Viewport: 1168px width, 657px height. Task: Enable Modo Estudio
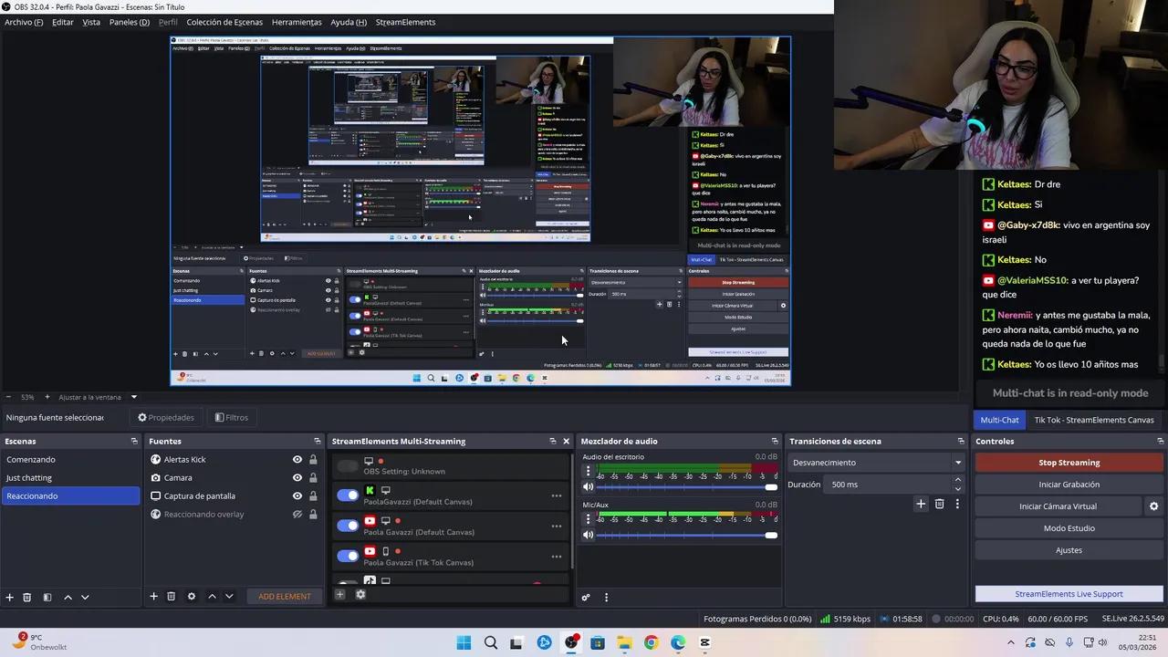pos(1069,528)
